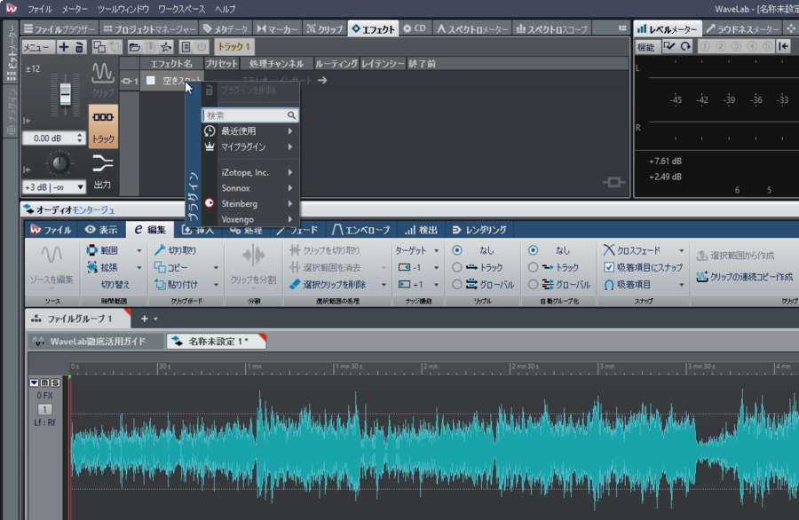Viewport: 799px width, 520px height.
Task: Toggle the empty slot effect checkbox
Action: point(151,81)
